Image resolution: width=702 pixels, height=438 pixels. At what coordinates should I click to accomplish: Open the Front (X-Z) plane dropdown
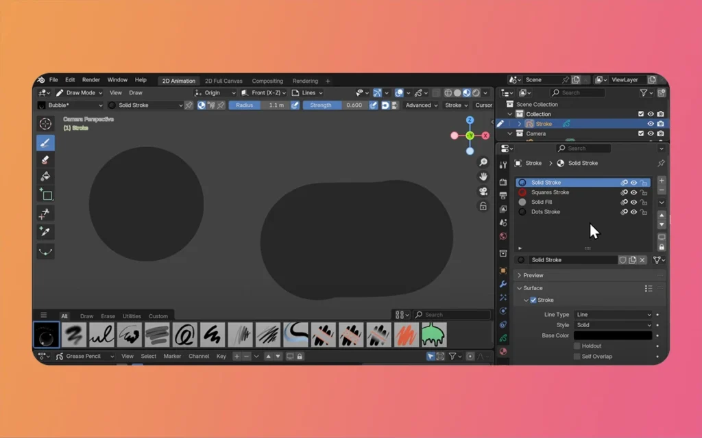point(263,92)
